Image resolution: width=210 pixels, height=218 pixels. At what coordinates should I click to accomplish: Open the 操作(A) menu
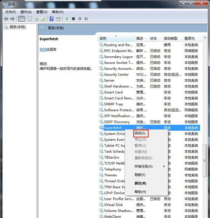tap(26, 12)
